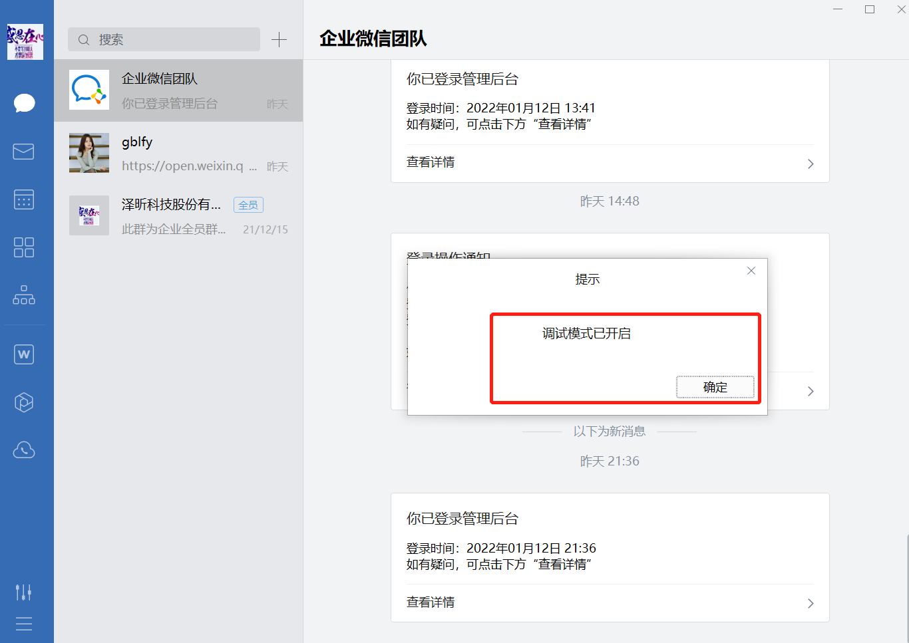The height and width of the screenshot is (643, 909).
Task: Open the Workbench grid icon
Action: pos(24,247)
